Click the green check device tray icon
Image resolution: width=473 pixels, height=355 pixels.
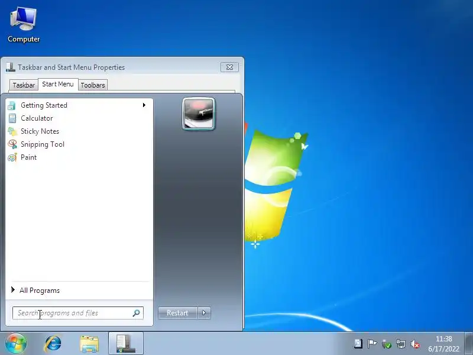tap(386, 344)
